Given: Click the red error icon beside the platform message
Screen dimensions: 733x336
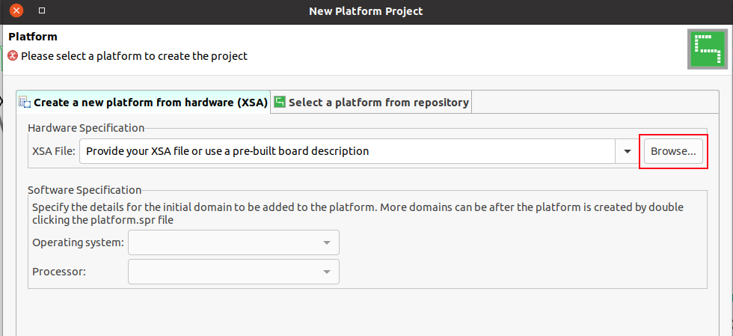Looking at the screenshot, I should (x=13, y=56).
